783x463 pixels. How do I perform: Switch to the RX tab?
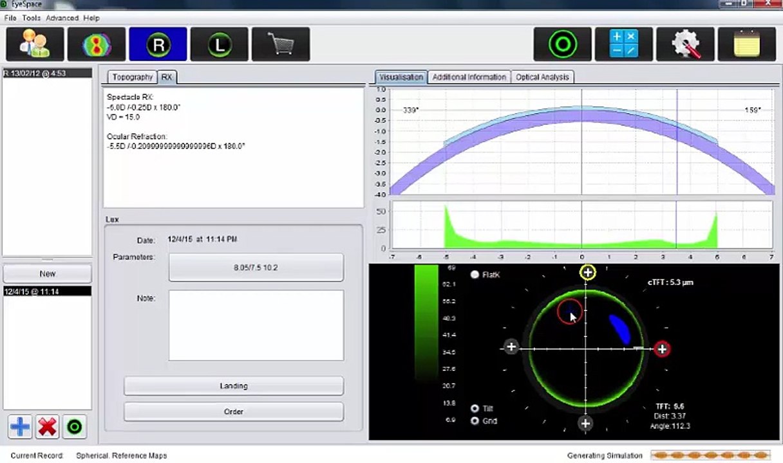167,77
